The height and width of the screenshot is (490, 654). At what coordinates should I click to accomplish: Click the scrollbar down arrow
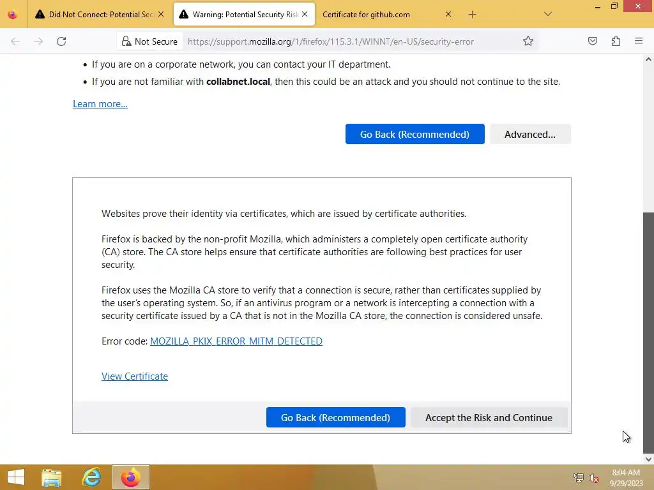648,459
